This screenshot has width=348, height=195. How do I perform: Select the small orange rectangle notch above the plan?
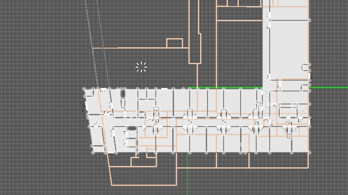tap(174, 43)
